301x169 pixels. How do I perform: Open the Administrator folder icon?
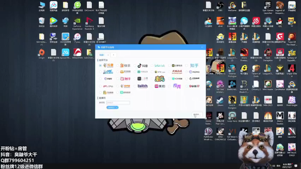click(x=89, y=54)
